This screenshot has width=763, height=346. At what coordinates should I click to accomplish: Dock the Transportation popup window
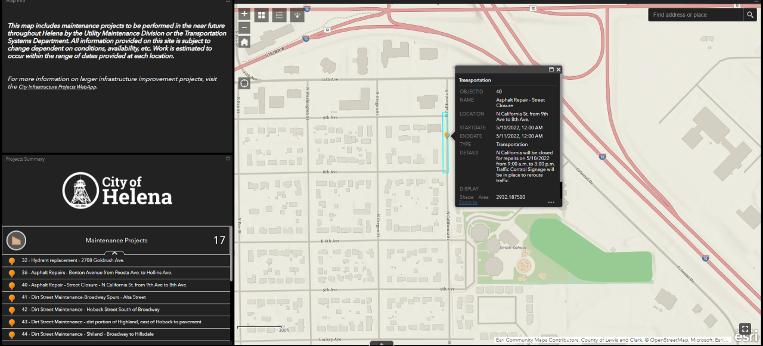[x=550, y=69]
